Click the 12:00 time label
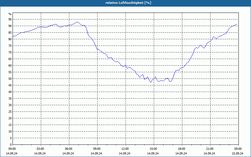Viewport: 251px width, 157px height. pyautogui.click(x=125, y=149)
